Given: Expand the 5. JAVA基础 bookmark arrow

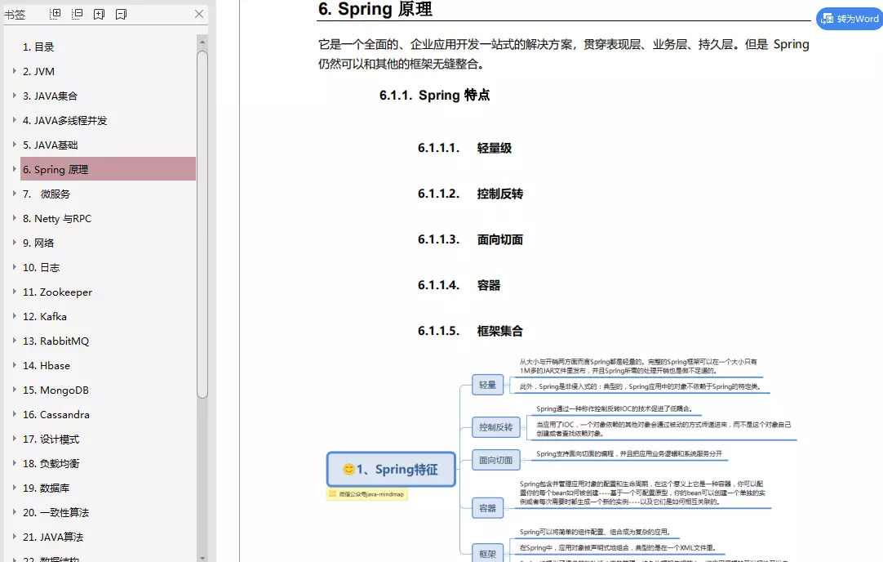Looking at the screenshot, I should point(14,145).
